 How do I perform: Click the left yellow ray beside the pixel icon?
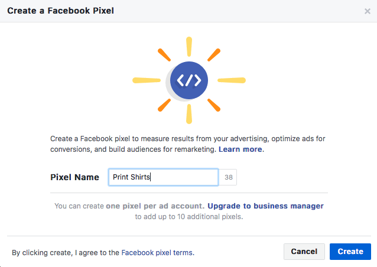(147, 80)
